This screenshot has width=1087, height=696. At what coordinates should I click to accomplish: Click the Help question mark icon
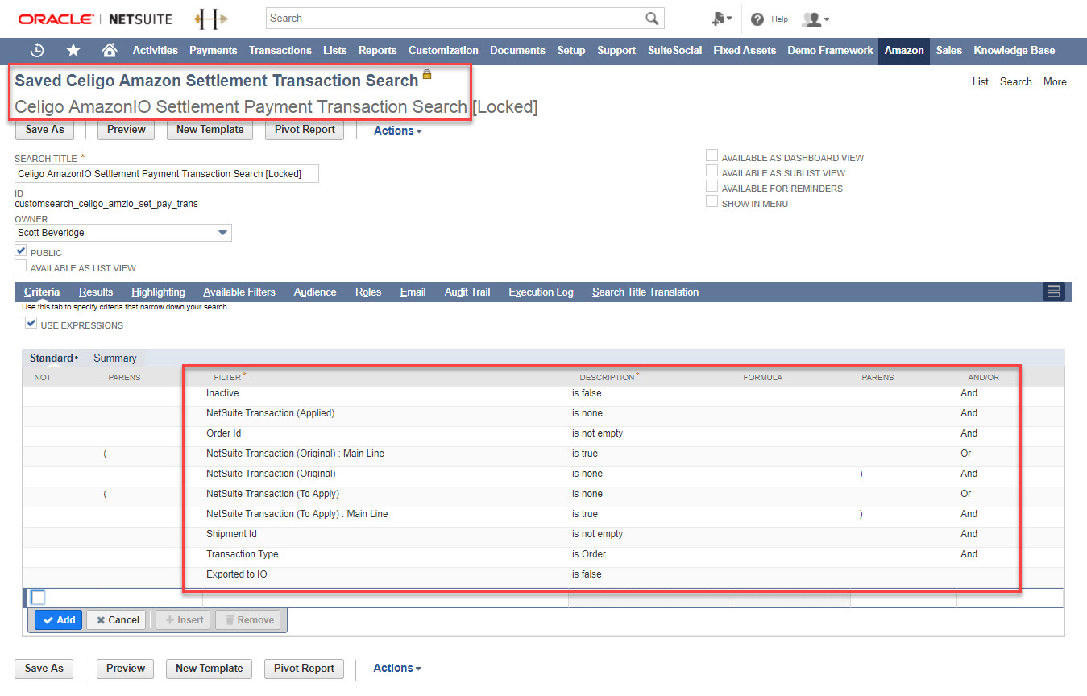click(x=757, y=19)
